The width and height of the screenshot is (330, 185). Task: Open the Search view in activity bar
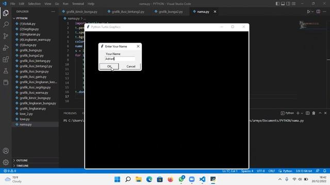[x=6, y=25]
